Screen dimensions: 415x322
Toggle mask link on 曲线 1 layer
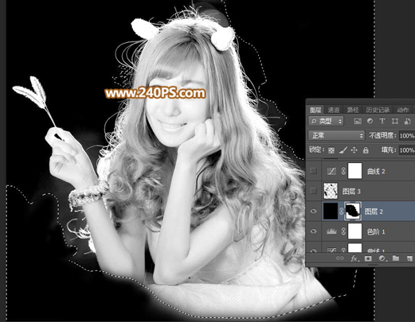(x=343, y=250)
